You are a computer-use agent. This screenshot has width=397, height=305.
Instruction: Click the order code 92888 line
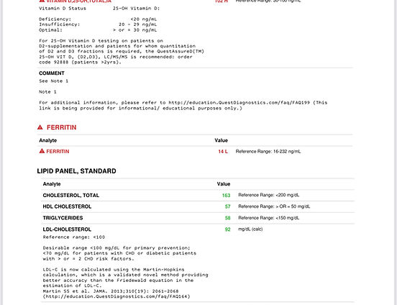pyautogui.click(x=81, y=62)
